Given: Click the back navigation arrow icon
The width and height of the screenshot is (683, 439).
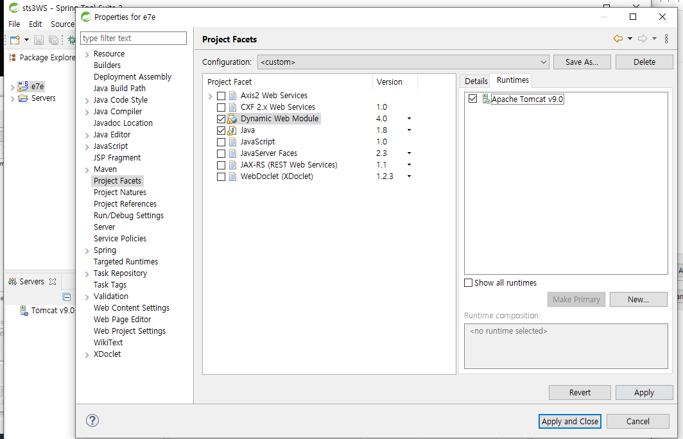Looking at the screenshot, I should tap(618, 39).
